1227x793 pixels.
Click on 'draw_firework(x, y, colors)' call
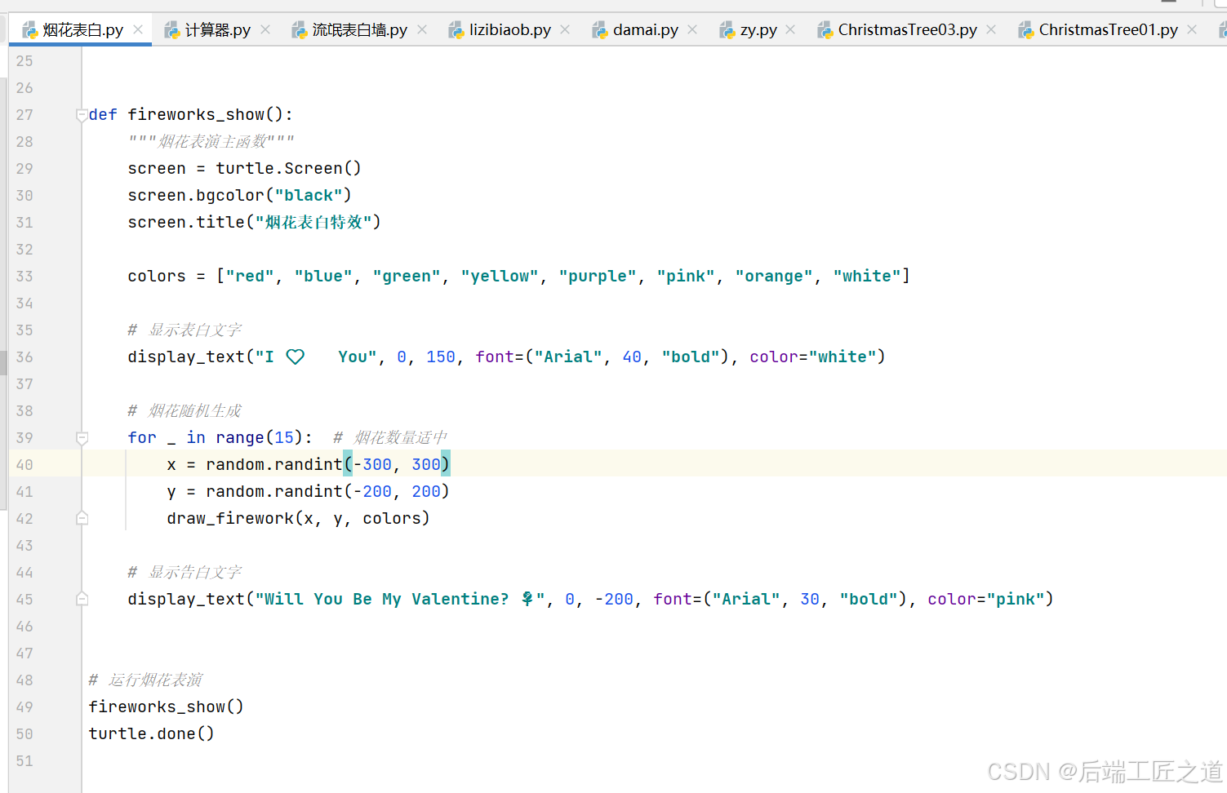[x=298, y=519]
